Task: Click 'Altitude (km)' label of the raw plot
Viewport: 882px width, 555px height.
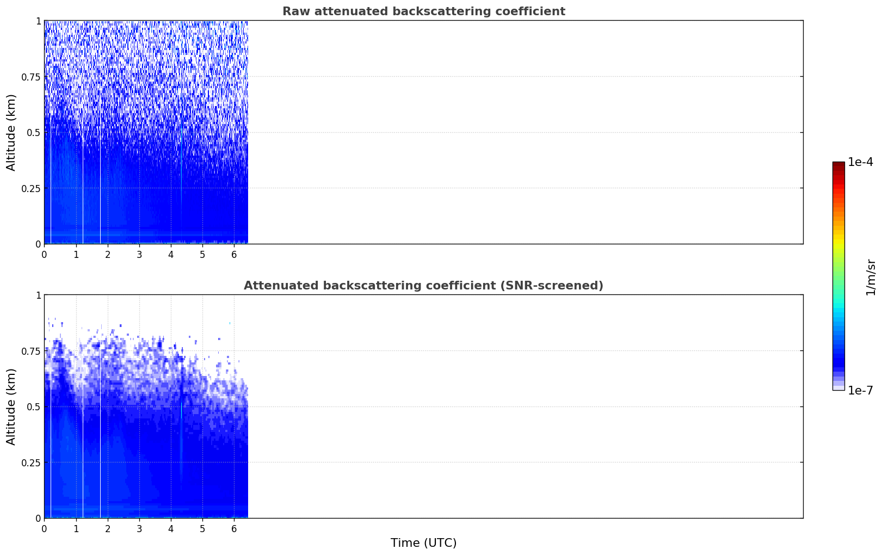Action: point(11,132)
